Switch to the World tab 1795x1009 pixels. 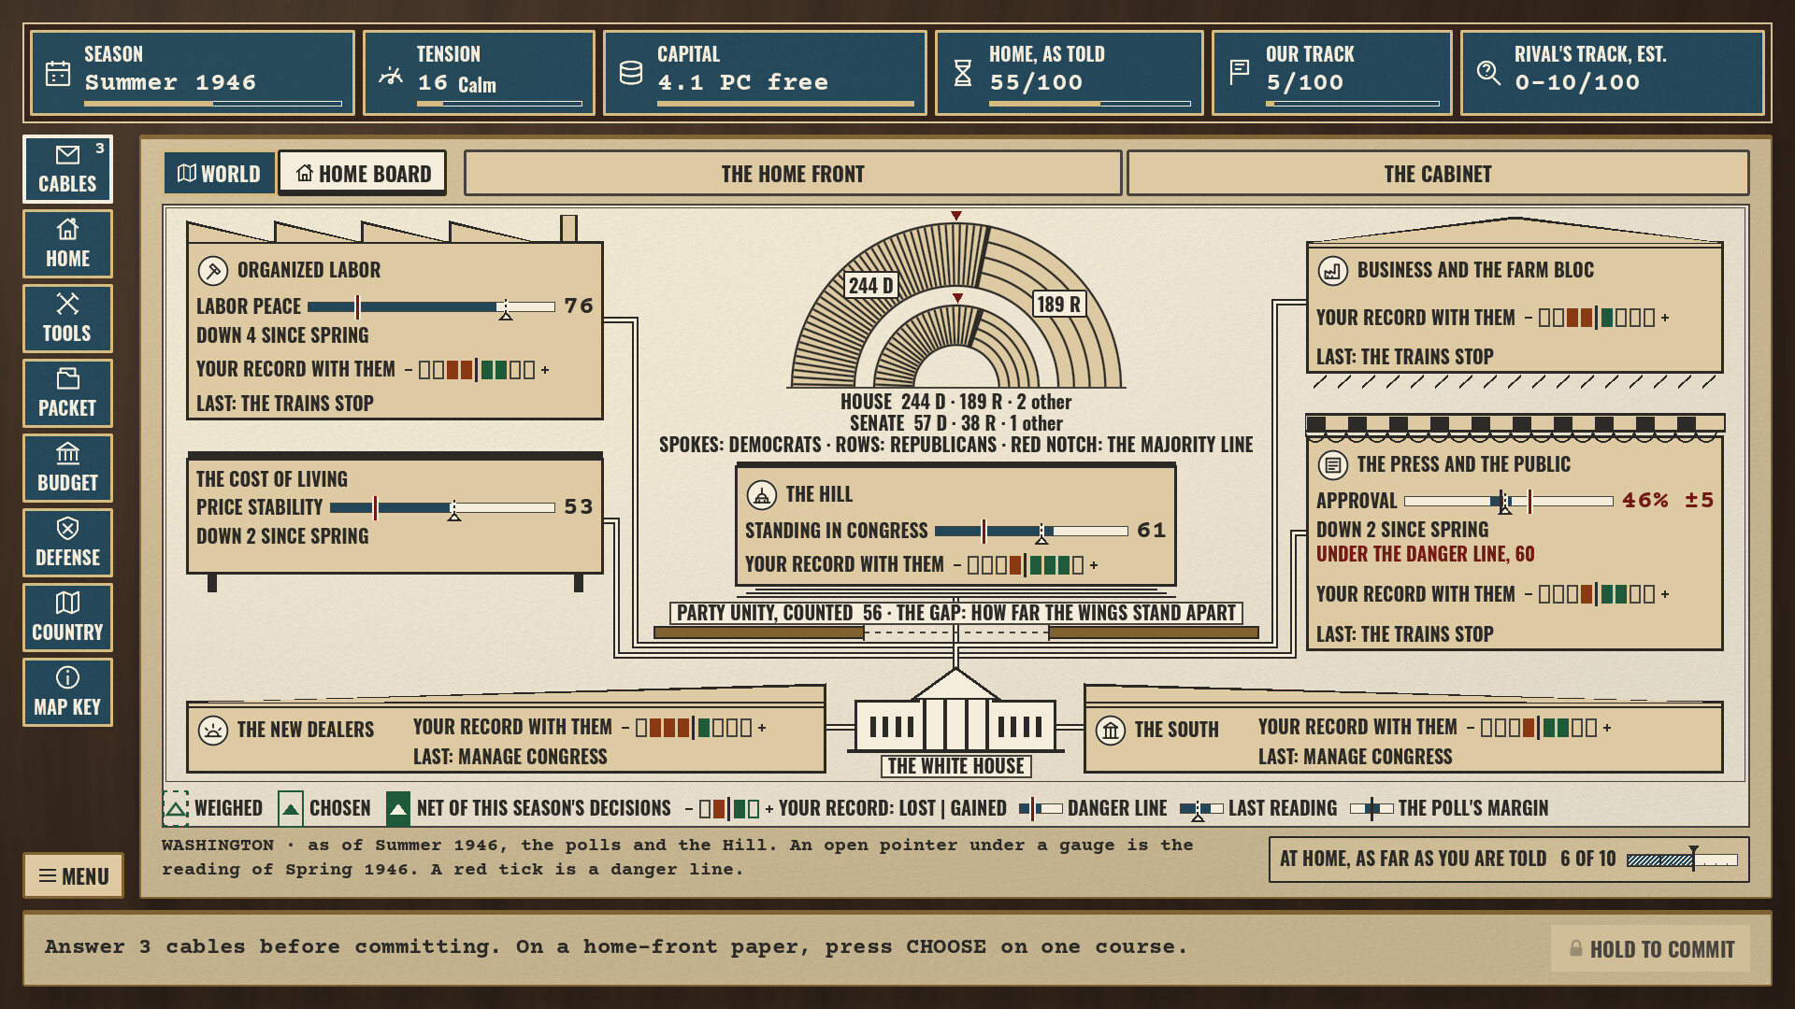(219, 174)
